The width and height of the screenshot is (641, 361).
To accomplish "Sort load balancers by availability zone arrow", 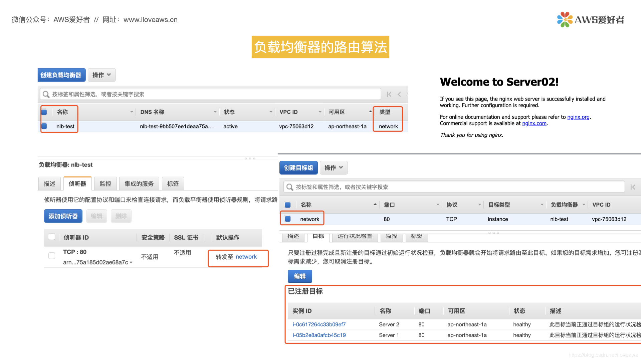I will [370, 111].
